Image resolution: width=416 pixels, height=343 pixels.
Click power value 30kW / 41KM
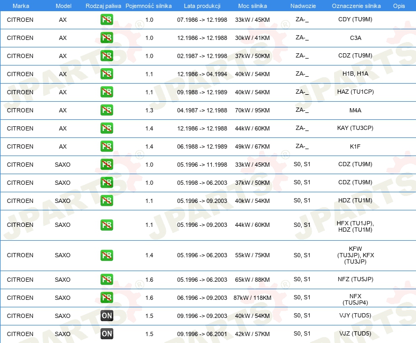tap(252, 38)
